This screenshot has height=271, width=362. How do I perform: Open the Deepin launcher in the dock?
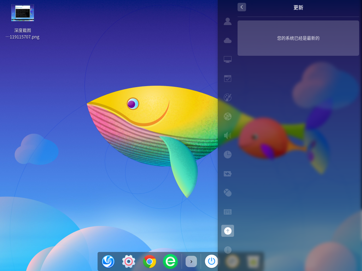108,261
